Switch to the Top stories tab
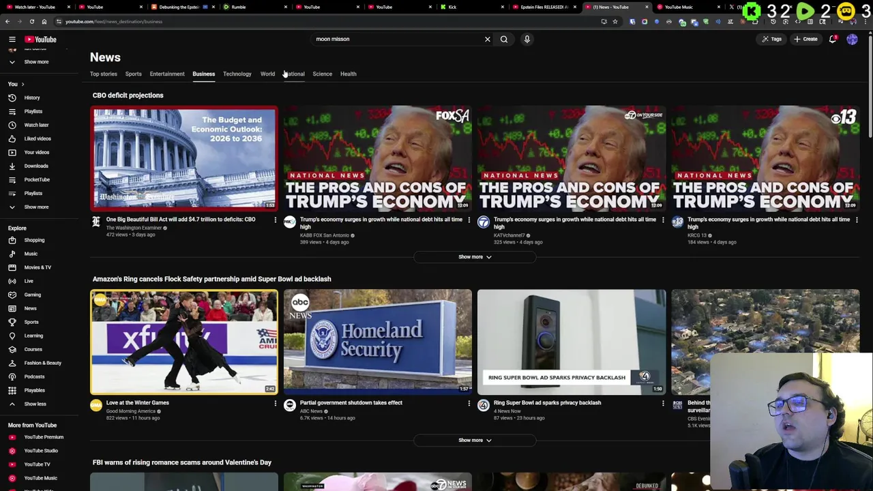Screen dimensions: 873x491 [x=104, y=74]
